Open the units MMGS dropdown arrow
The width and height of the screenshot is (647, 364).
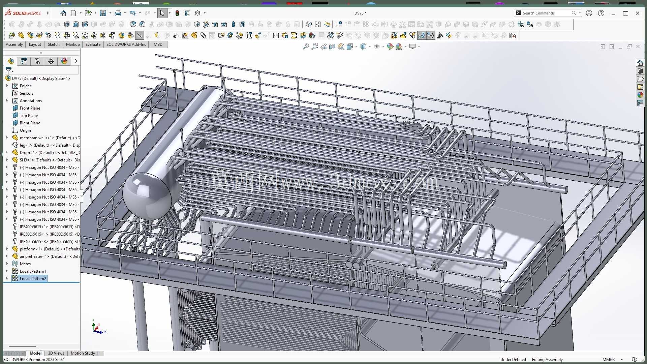click(x=622, y=360)
